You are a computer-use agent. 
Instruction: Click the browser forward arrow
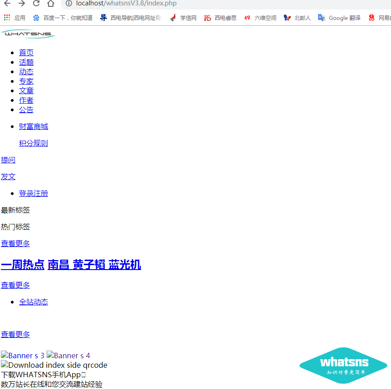point(22,4)
